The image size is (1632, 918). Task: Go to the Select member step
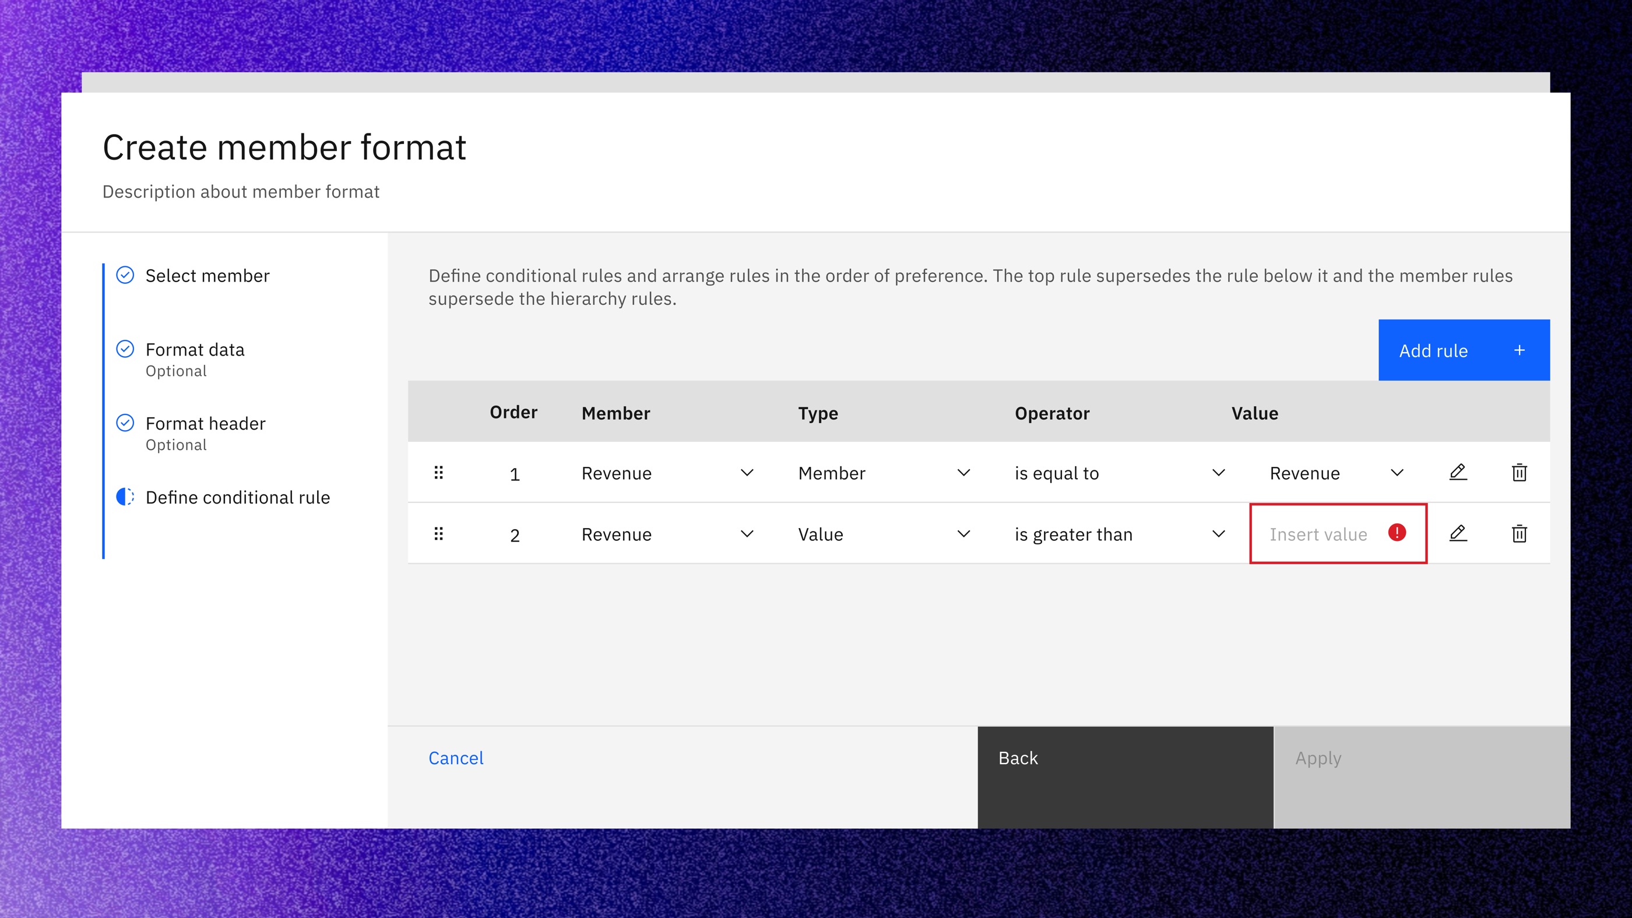pyautogui.click(x=207, y=276)
